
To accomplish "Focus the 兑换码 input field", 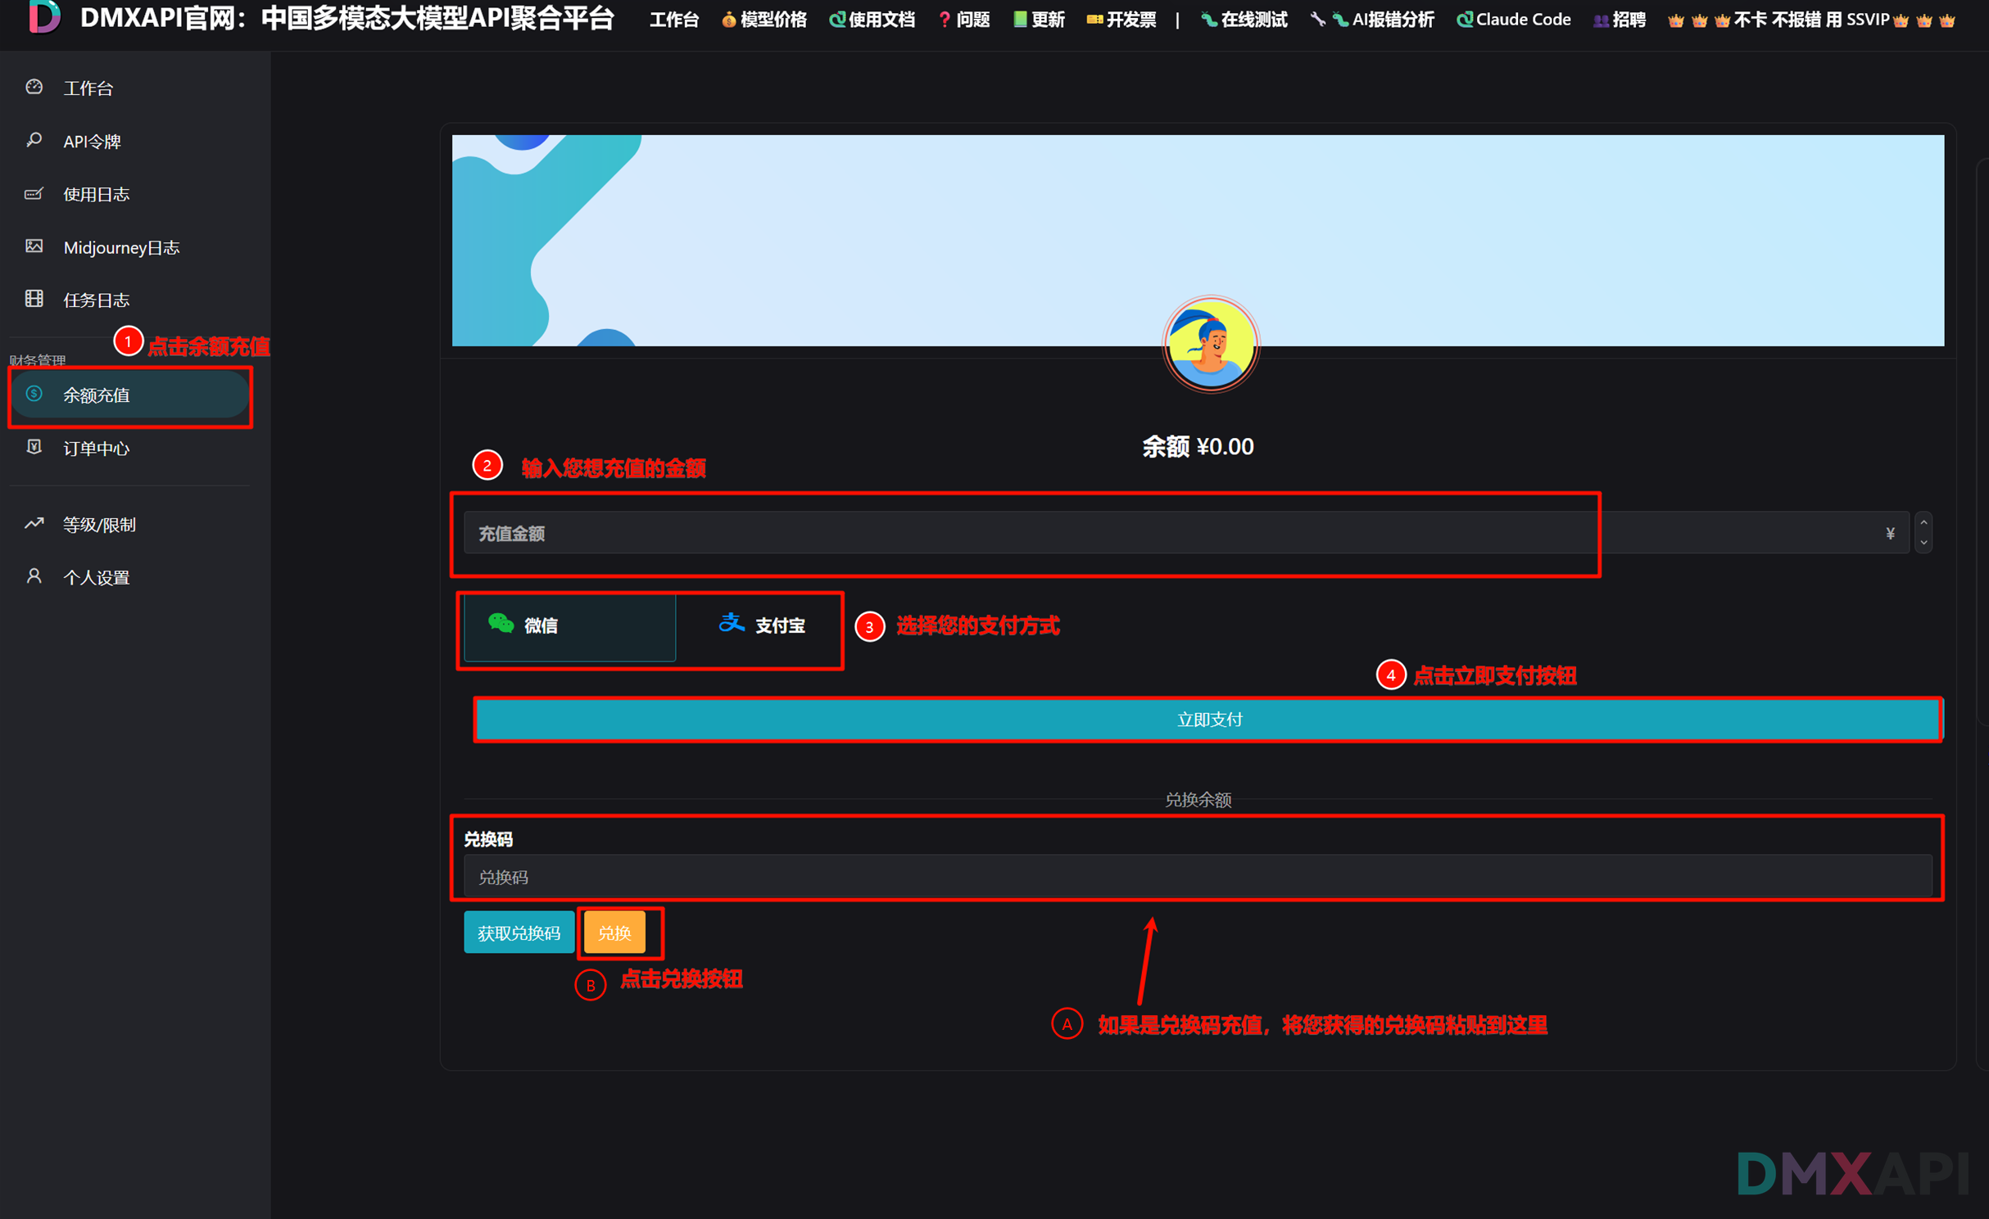I will pyautogui.click(x=1196, y=877).
